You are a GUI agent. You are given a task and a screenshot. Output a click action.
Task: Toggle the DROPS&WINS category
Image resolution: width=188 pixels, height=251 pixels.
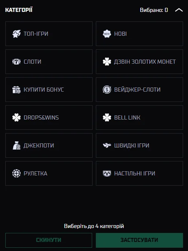click(x=49, y=117)
